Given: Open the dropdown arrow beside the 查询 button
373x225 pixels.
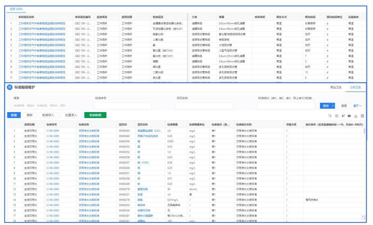Looking at the screenshot, I should tap(334, 106).
